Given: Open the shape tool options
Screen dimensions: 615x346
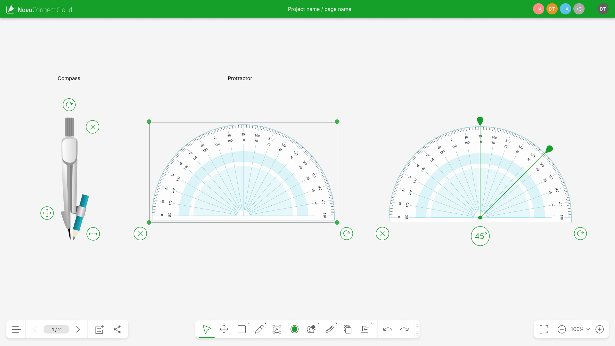Looking at the screenshot, I should [x=242, y=329].
